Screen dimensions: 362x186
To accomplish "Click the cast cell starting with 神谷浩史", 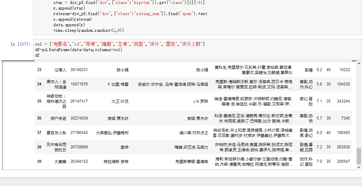I will pyautogui.click(x=253, y=133).
